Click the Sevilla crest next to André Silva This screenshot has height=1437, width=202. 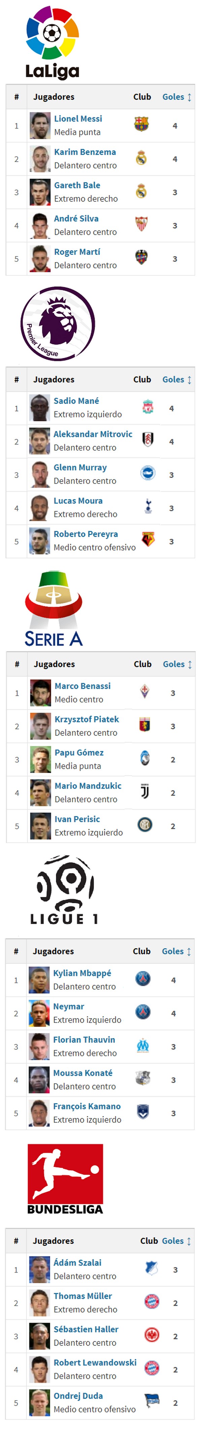142,224
